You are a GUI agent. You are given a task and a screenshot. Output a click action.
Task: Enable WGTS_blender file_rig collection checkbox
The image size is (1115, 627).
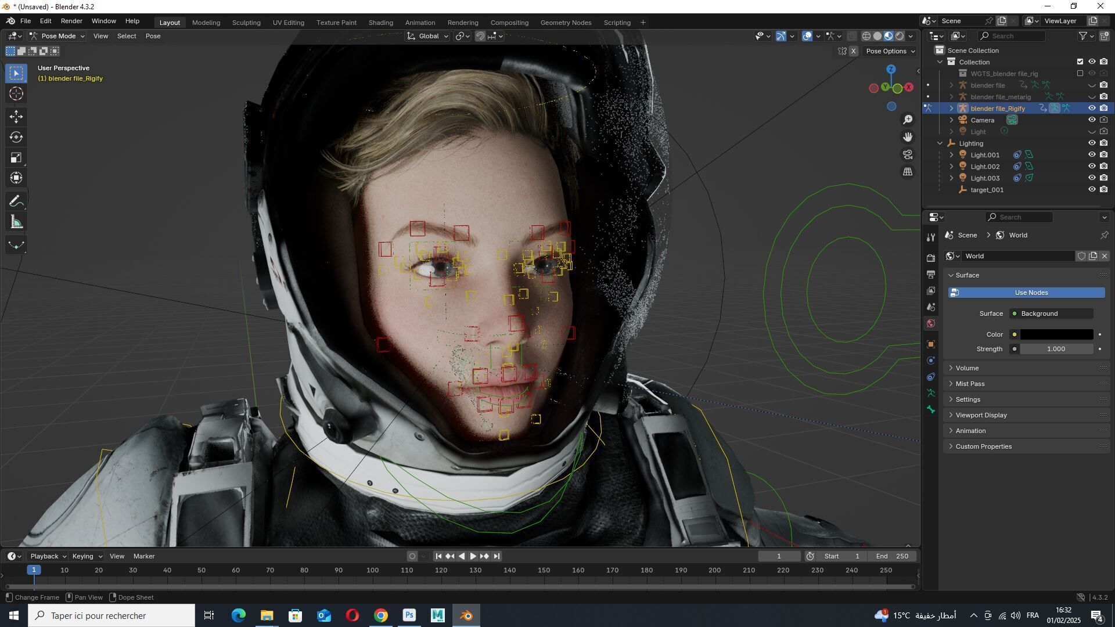[1080, 74]
